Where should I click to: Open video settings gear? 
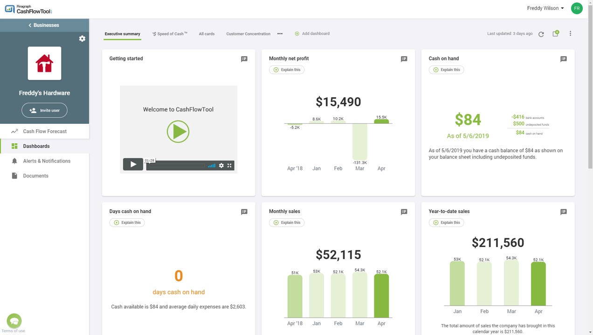pyautogui.click(x=221, y=165)
